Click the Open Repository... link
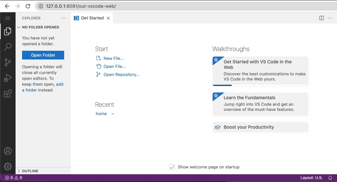This screenshot has width=337, height=182. (122, 75)
